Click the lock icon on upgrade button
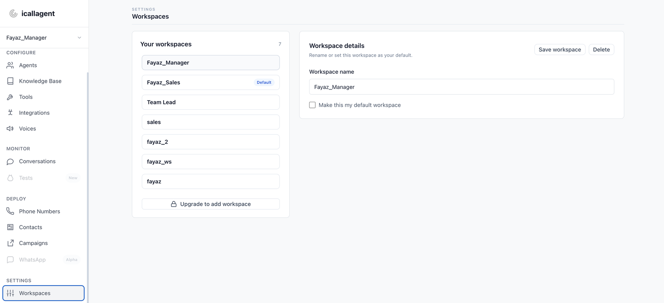The height and width of the screenshot is (303, 664). click(174, 204)
